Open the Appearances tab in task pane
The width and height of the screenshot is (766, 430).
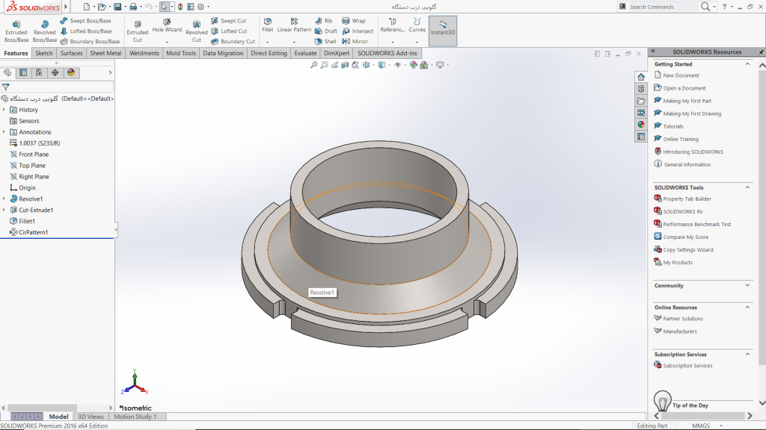(x=641, y=124)
